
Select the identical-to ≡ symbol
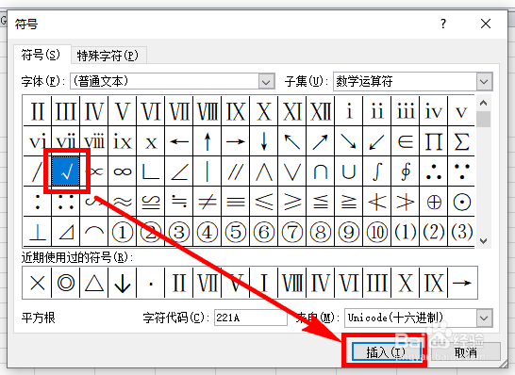[236, 201]
